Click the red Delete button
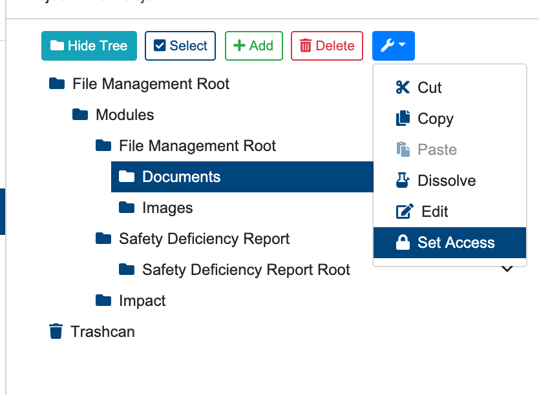Screen dimensions: 539x395 click(x=327, y=46)
